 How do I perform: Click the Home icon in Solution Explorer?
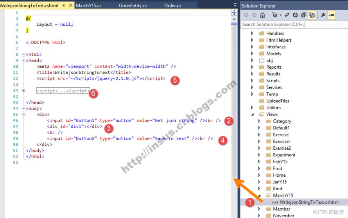(262, 15)
